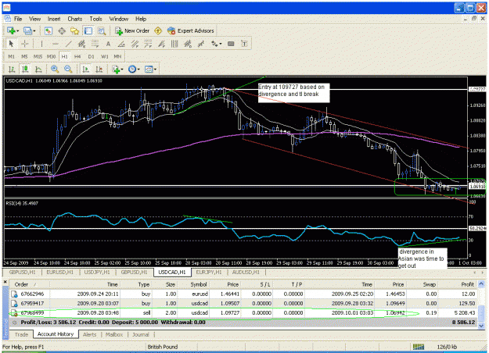Open the Window menu
Viewport: 489px width, 353px height.
click(x=118, y=19)
